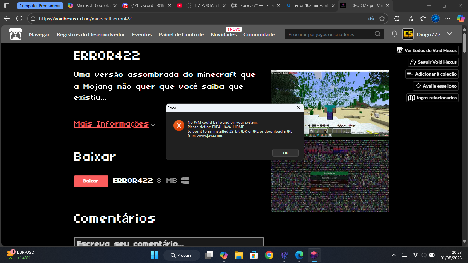Open the glitched menu screenshot thumbnail
Screen dimensions: 468x263
tap(330, 176)
